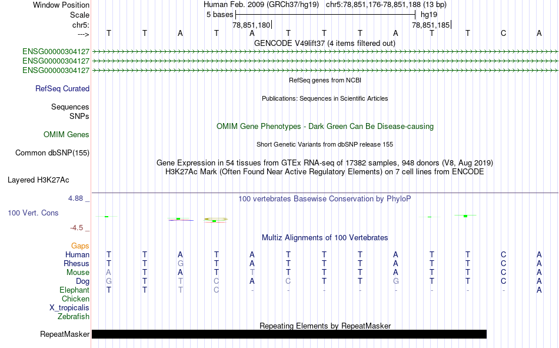Click the ---> strand direction arrow label

83,34
